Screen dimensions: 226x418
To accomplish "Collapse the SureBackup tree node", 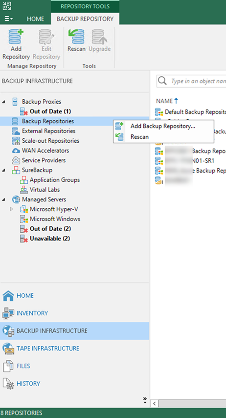I will (3, 170).
